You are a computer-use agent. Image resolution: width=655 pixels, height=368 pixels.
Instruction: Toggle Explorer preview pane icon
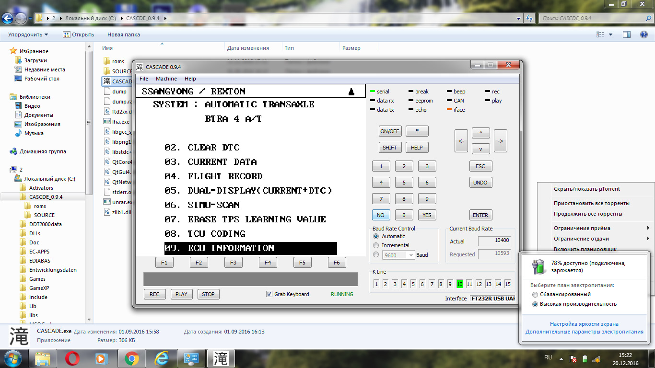pos(626,34)
